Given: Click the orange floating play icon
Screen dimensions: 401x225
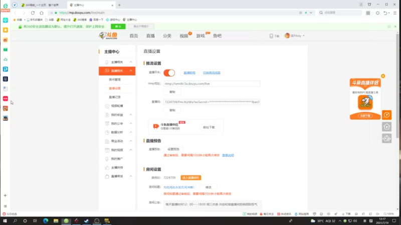Looking at the screenshot, I should [386, 115].
